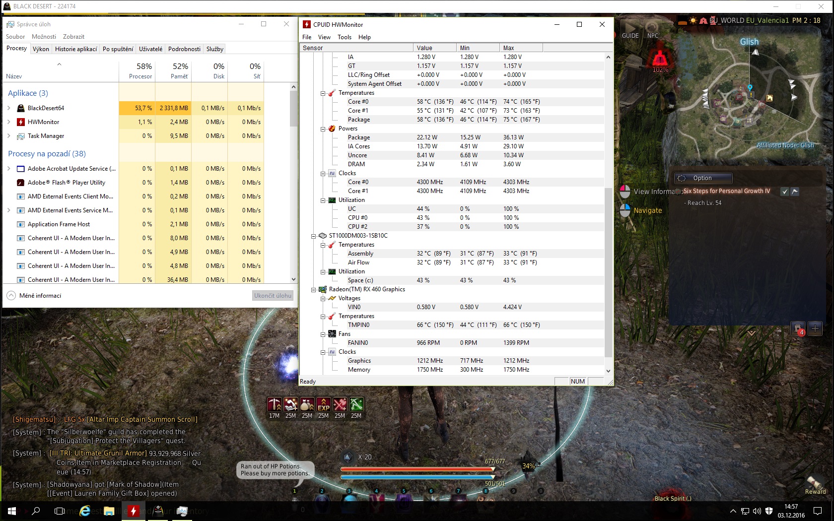Viewport: 834px width, 521px height.
Task: Open Task View on the taskbar
Action: 60,511
